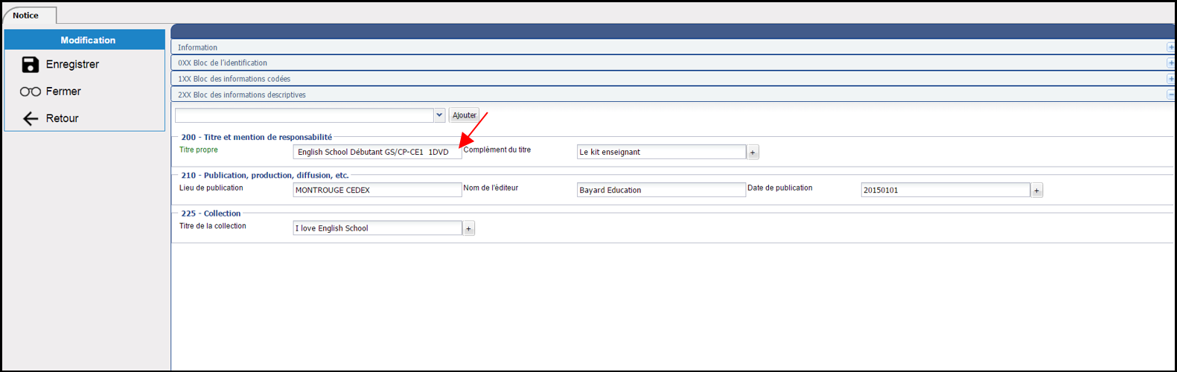The width and height of the screenshot is (1177, 372).
Task: Click the Nom de l'éditeur label
Action: tap(491, 187)
